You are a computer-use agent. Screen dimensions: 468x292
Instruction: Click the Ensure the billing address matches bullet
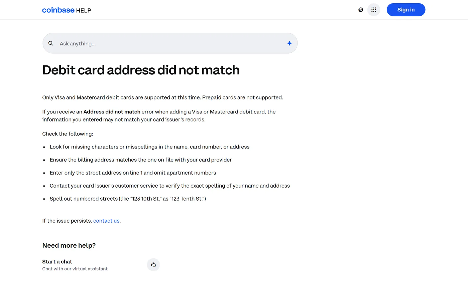(141, 160)
